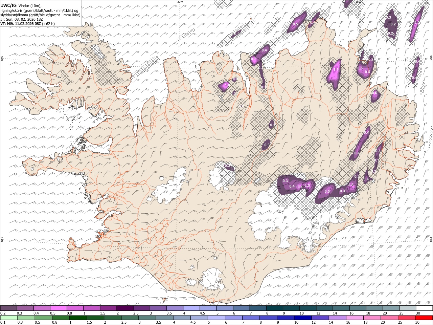The width and height of the screenshot is (433, 325).
Task: Click the '30' label in the upper legend scale
Action: 418,313
